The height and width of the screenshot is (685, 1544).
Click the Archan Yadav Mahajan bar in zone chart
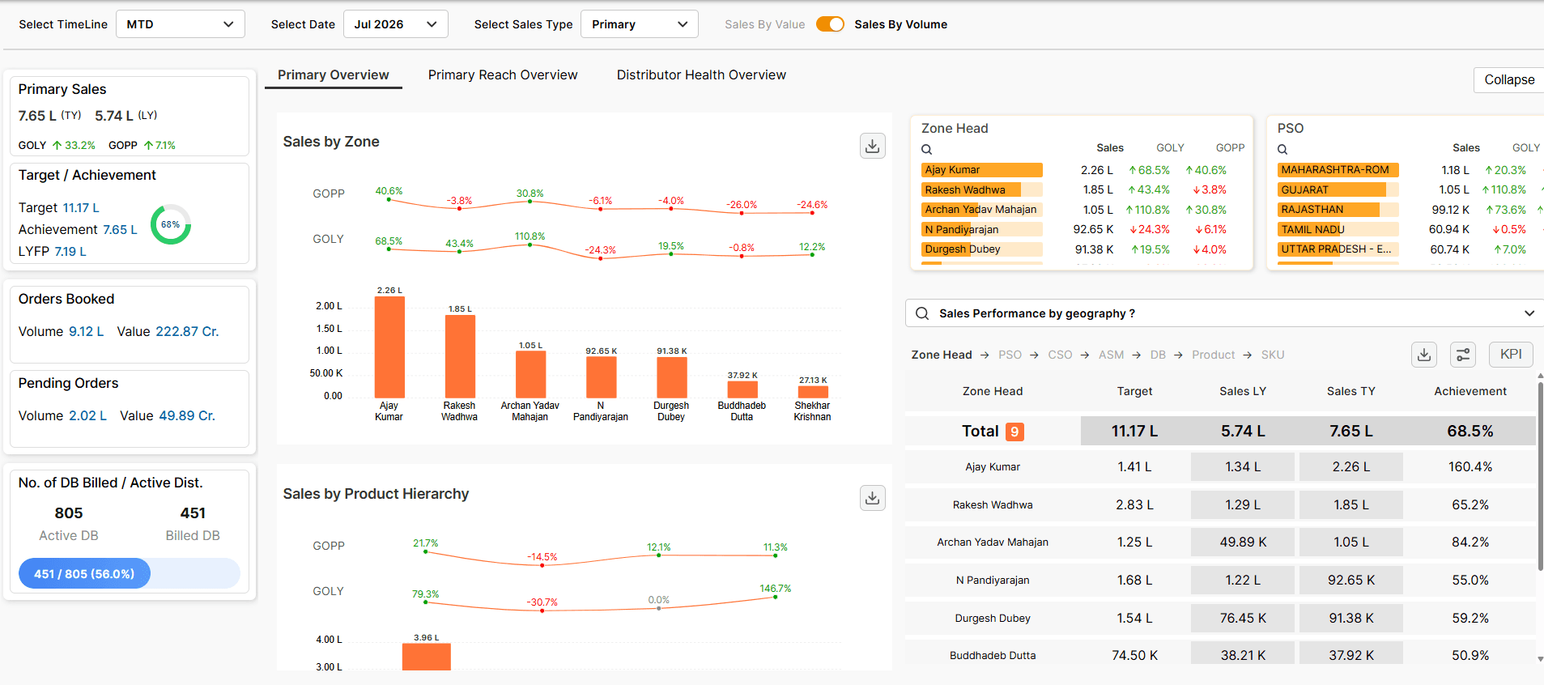[x=530, y=374]
